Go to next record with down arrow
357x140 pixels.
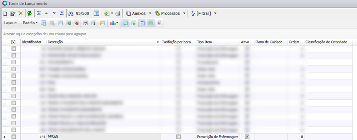pos(54,14)
